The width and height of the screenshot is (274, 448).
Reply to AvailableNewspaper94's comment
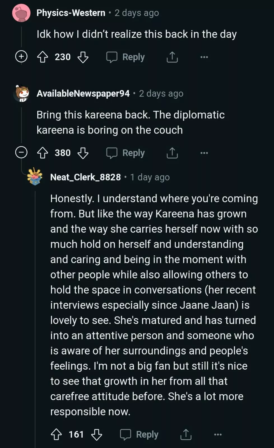click(126, 153)
